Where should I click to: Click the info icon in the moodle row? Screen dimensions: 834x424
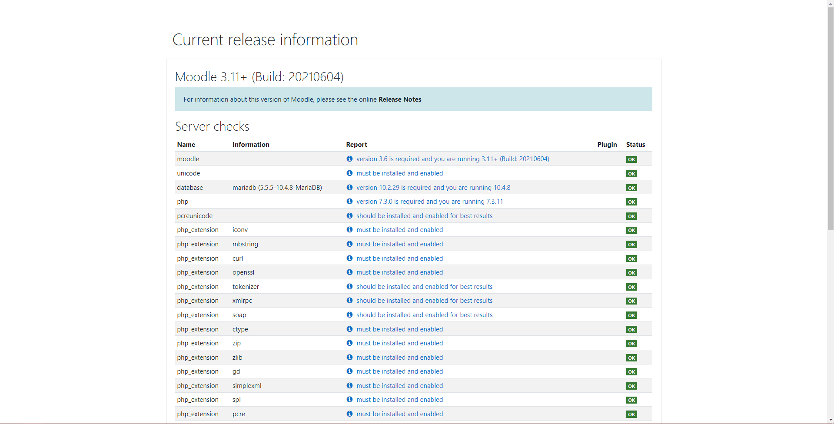click(x=349, y=159)
